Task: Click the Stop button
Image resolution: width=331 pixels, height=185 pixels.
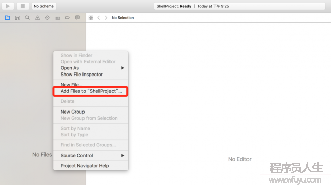Action: pyautogui.click(x=23, y=6)
